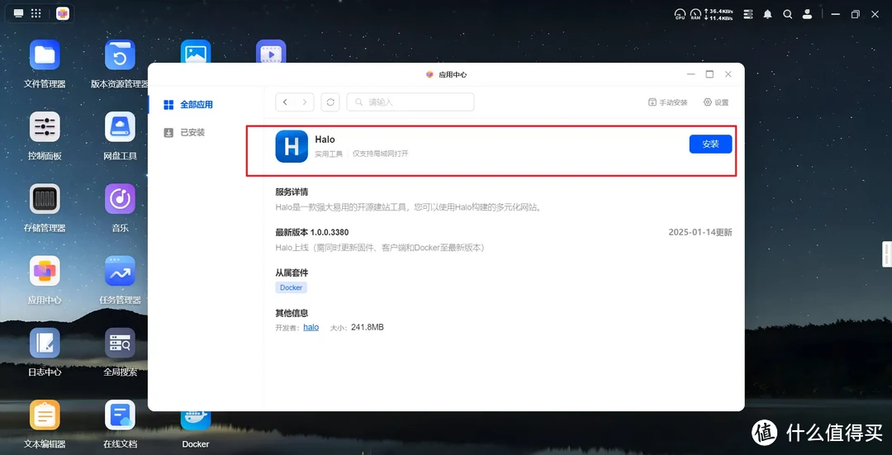Screen dimensions: 892x455
Task: Click the top bar search icon
Action: point(787,14)
